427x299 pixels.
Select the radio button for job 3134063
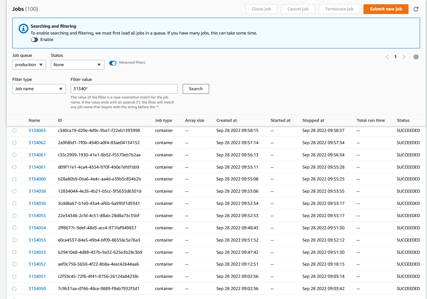click(x=14, y=130)
